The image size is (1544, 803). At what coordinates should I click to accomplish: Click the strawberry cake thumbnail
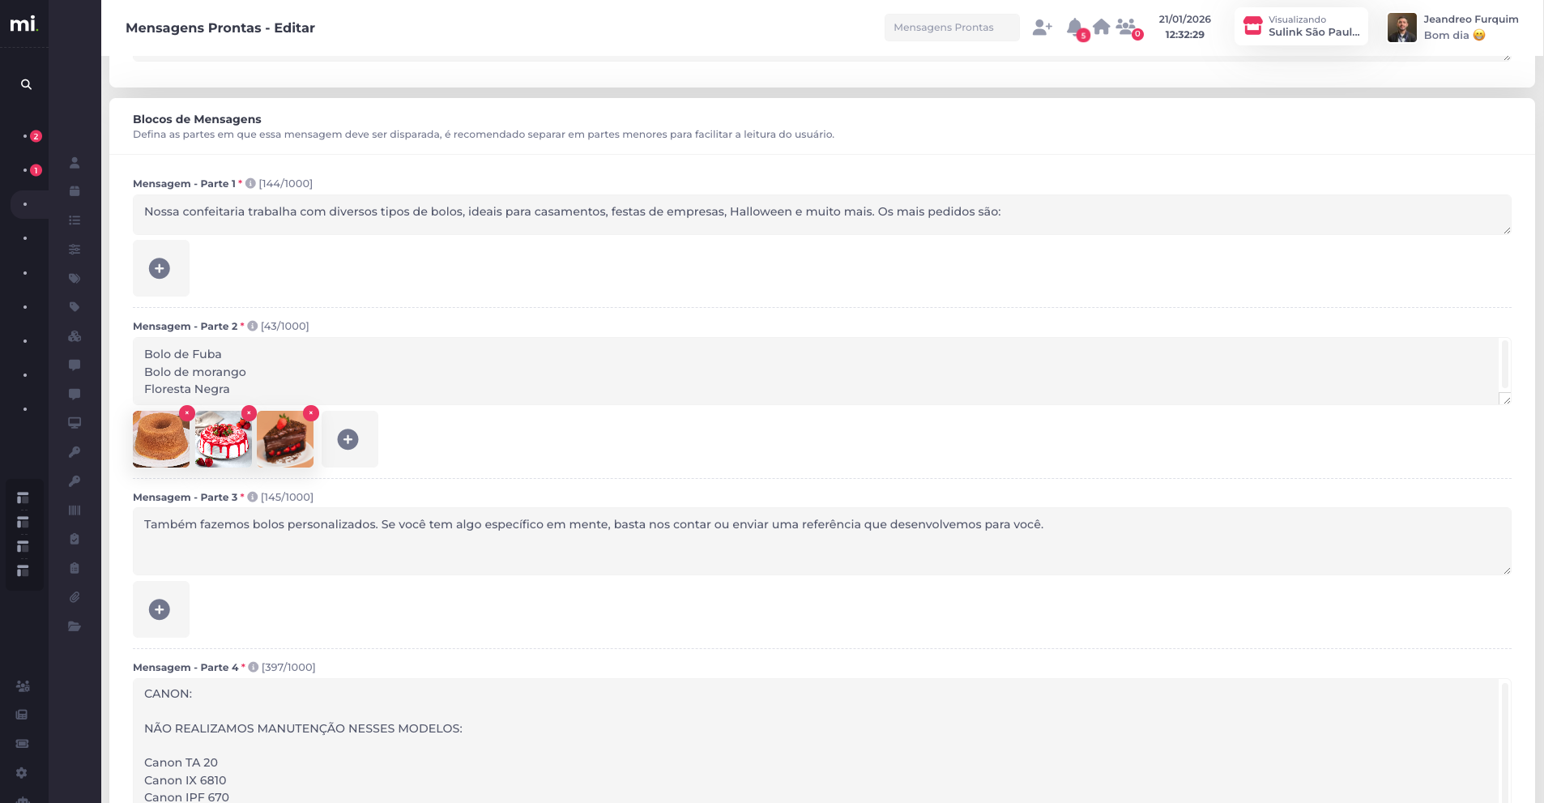coord(223,440)
